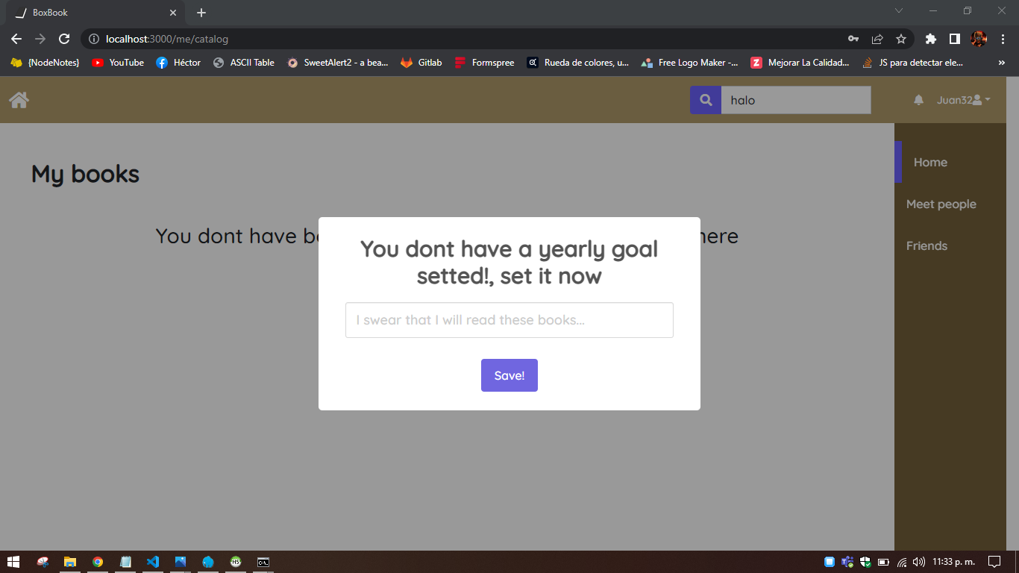Image resolution: width=1019 pixels, height=573 pixels.
Task: Open Snipping Tool from the taskbar
Action: pyautogui.click(x=43, y=562)
